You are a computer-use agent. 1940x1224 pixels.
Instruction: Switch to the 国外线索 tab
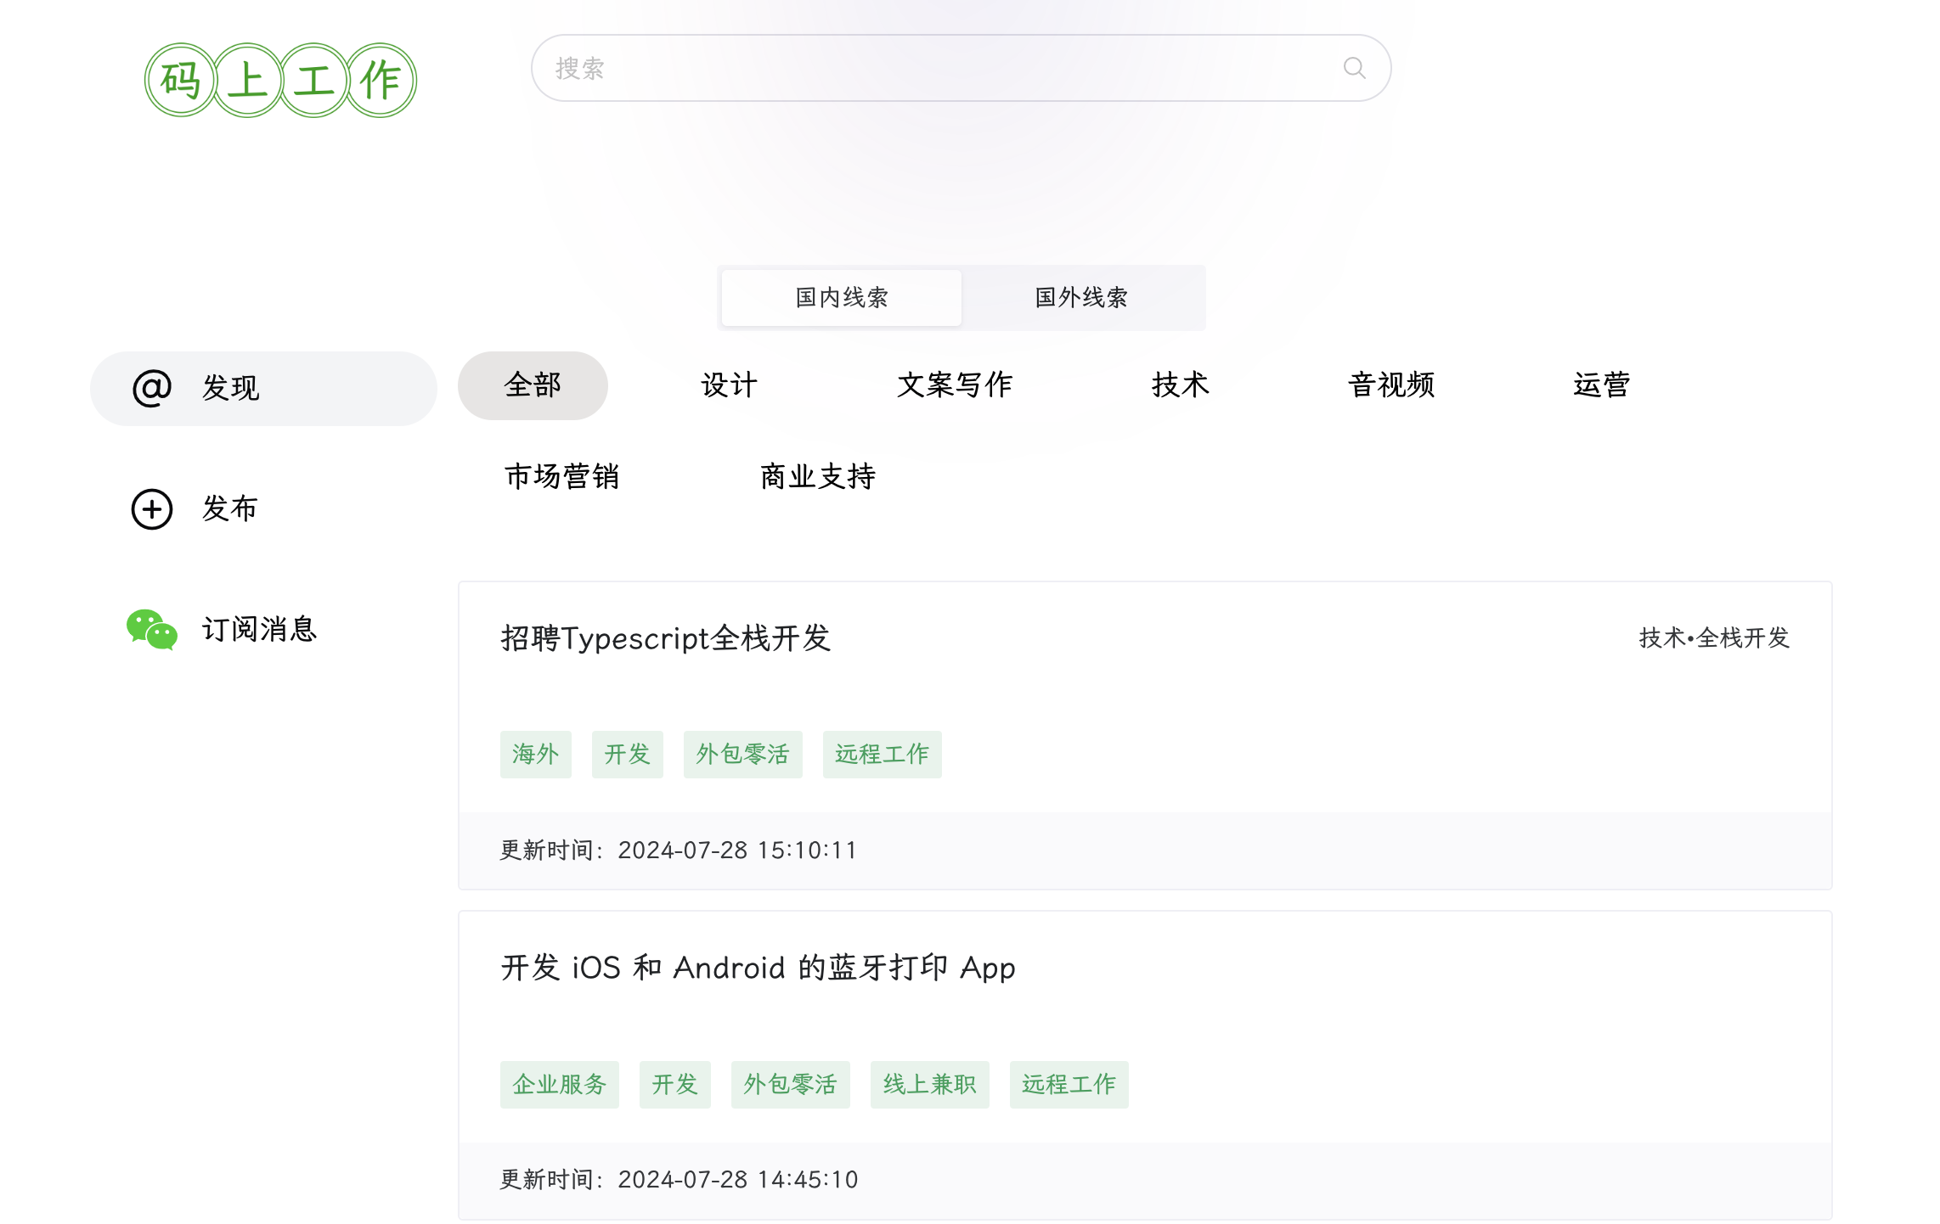(x=1081, y=297)
